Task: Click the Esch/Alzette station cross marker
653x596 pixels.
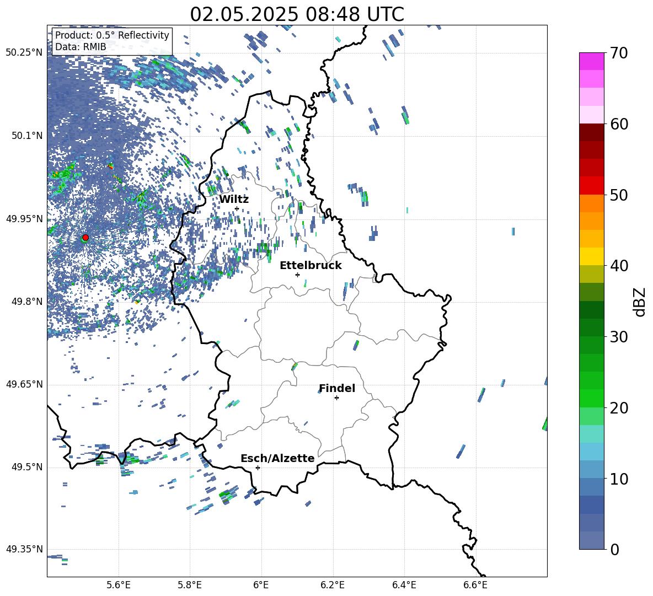Action: 258,468
